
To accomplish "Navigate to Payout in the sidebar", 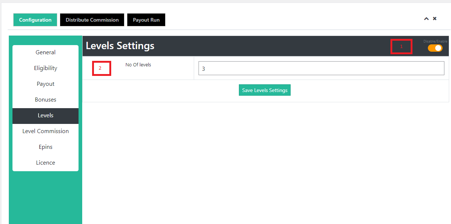I will click(46, 84).
